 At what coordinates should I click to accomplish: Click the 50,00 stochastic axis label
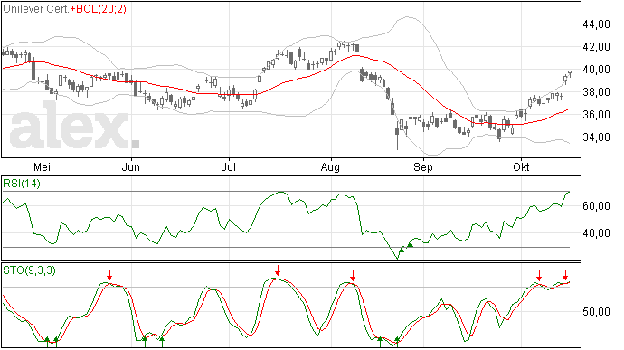point(596,312)
